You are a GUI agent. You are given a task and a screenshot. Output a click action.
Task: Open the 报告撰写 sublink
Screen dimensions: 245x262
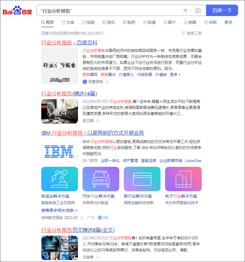[90, 75]
